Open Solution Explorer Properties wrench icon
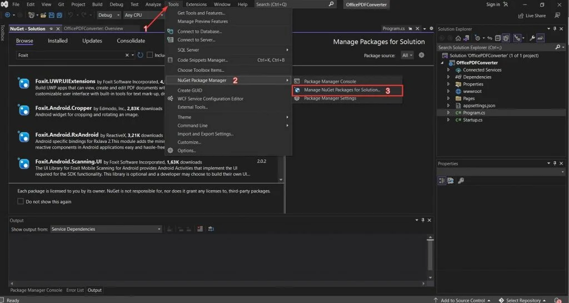 point(532,38)
